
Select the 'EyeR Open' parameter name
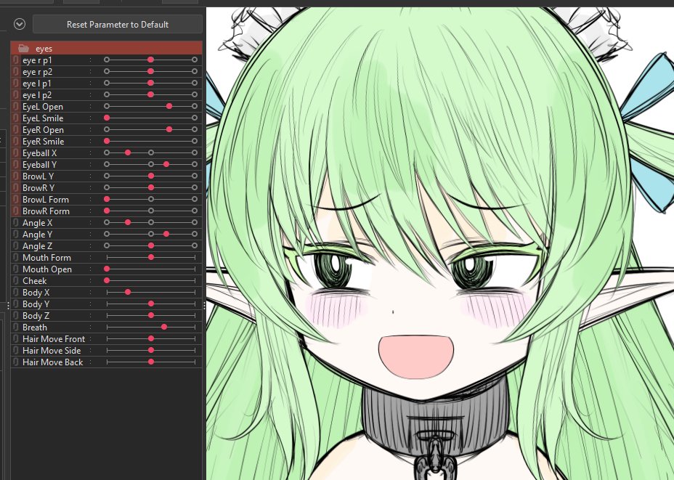pyautogui.click(x=43, y=130)
